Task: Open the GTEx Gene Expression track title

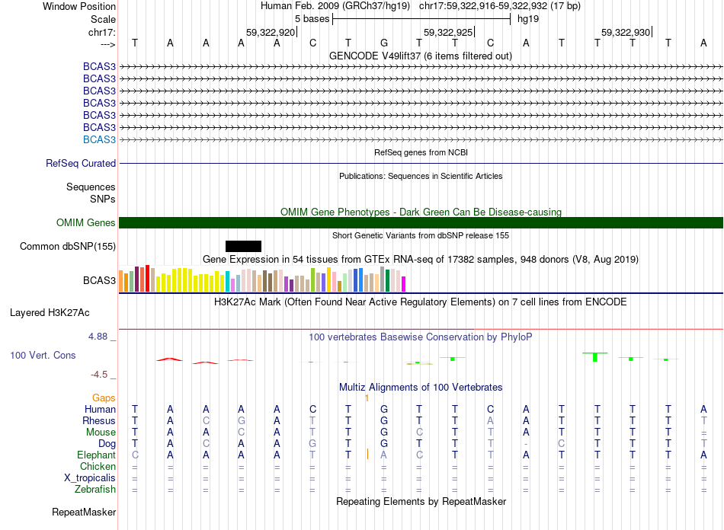Action: click(x=421, y=259)
